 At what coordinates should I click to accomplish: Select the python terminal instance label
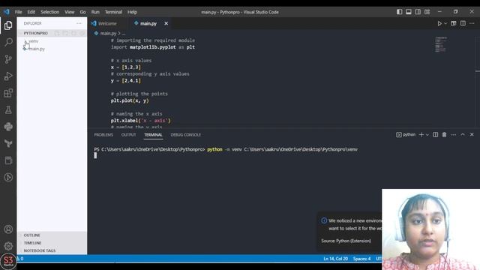(x=406, y=135)
